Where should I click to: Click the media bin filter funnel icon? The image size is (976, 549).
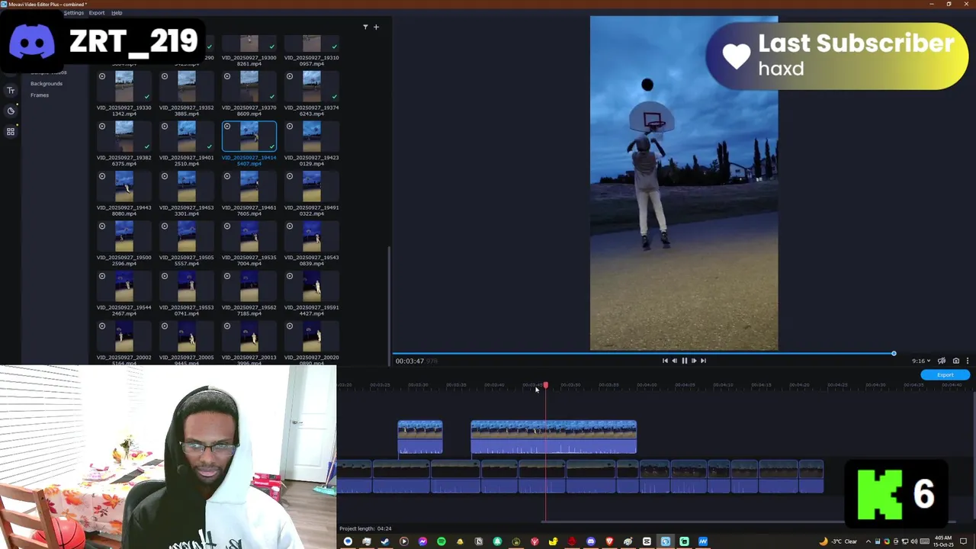(365, 27)
